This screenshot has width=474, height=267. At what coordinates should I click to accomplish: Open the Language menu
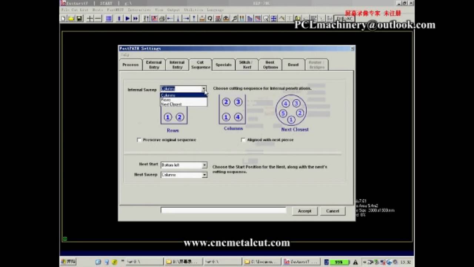pyautogui.click(x=215, y=10)
